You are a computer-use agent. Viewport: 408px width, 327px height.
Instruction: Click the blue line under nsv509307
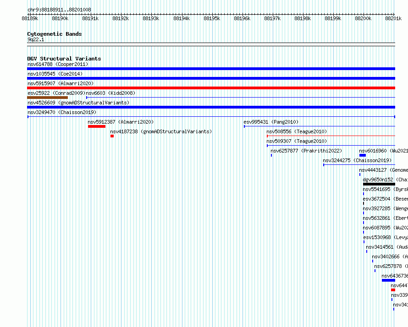tap(331, 146)
